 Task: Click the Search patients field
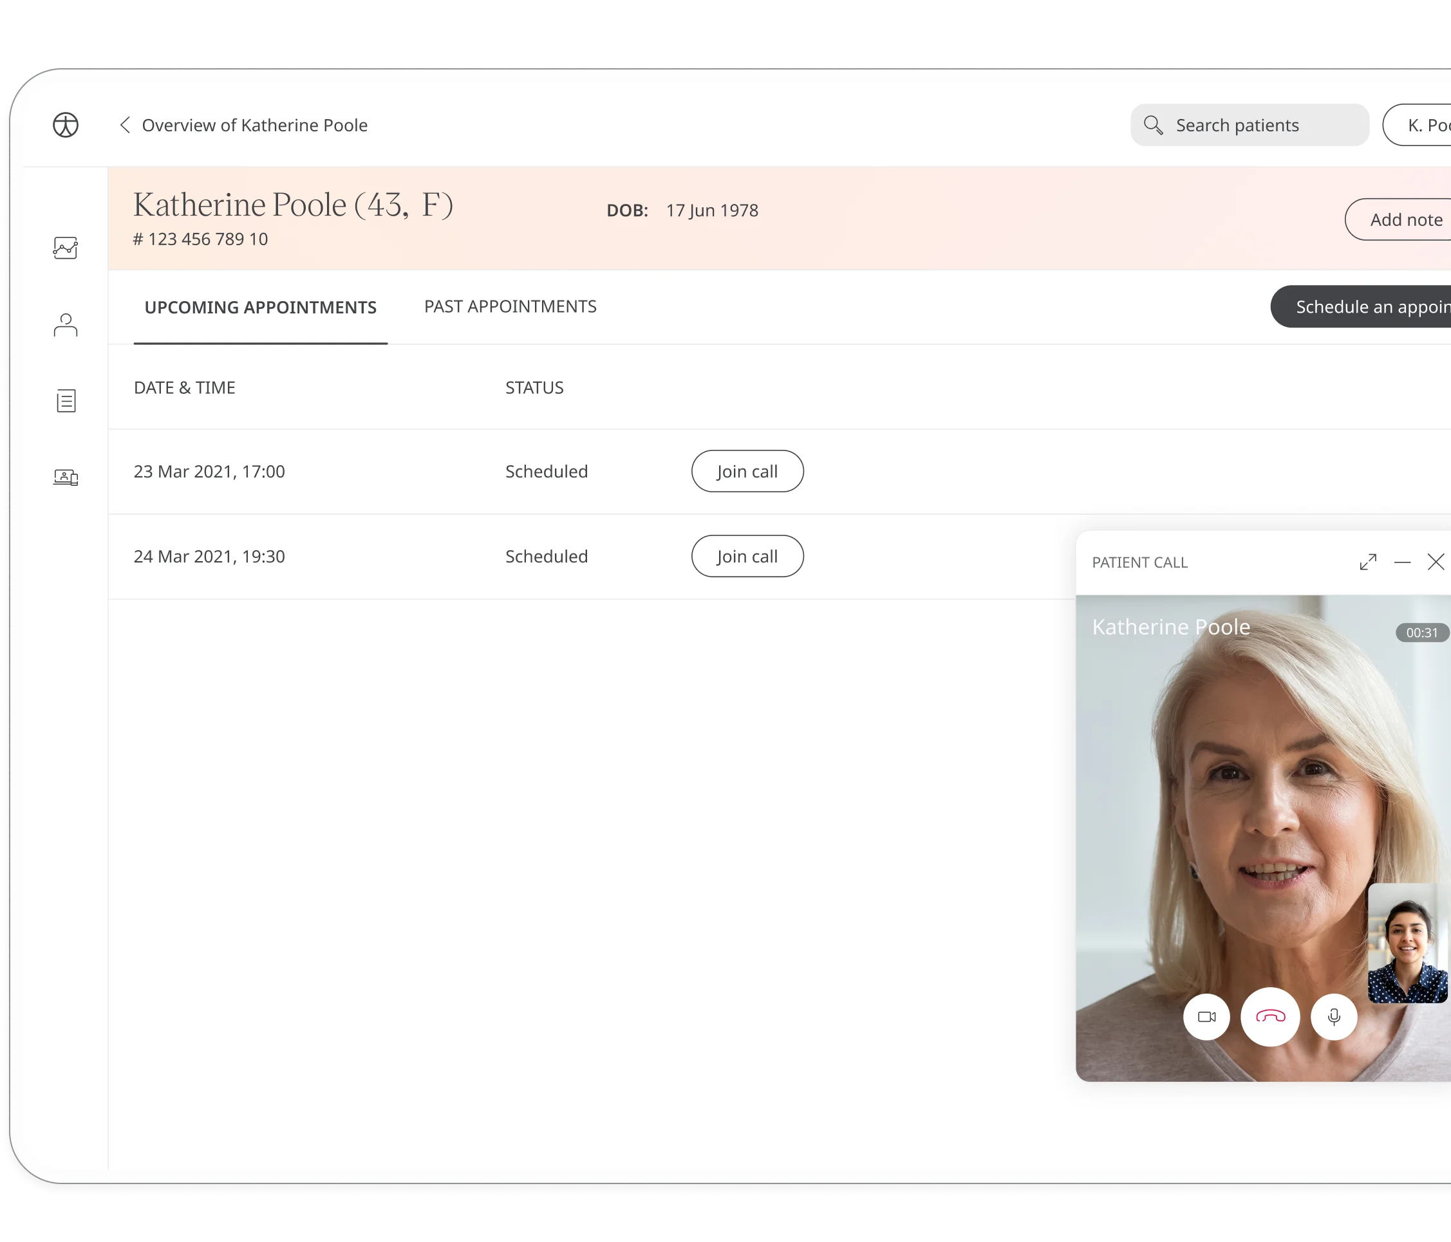(x=1253, y=125)
